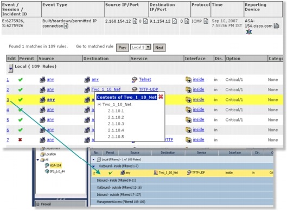The width and height of the screenshot is (287, 211).
Task: Click the source 'any' link in rule 6
Action: pos(50,130)
